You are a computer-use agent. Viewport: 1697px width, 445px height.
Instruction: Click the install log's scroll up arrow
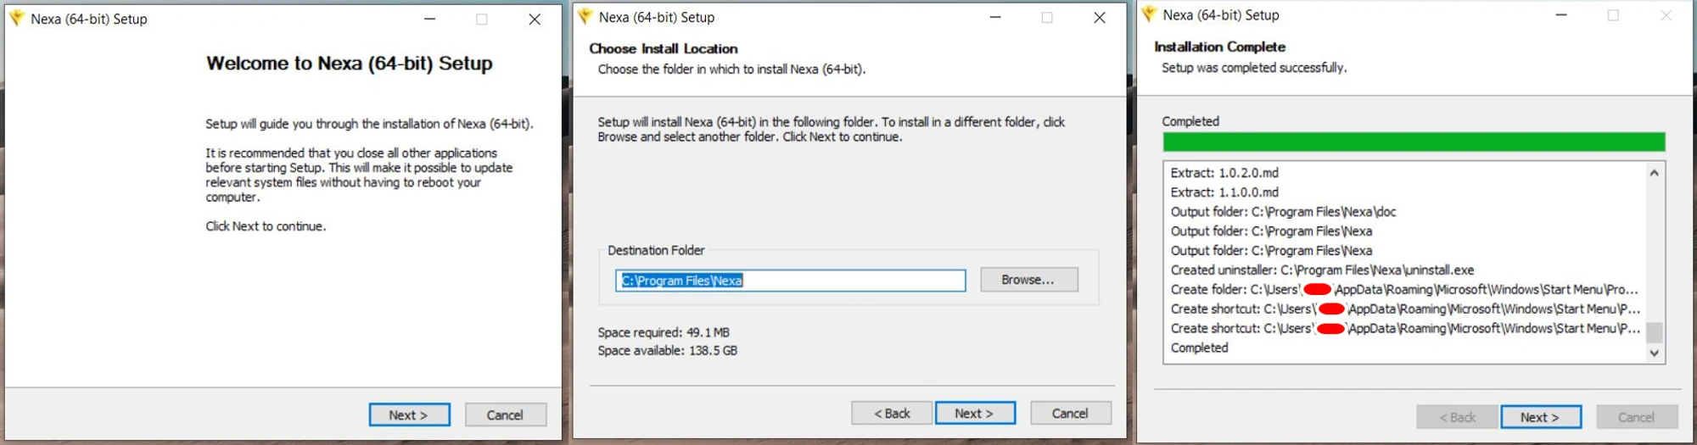[x=1654, y=173]
